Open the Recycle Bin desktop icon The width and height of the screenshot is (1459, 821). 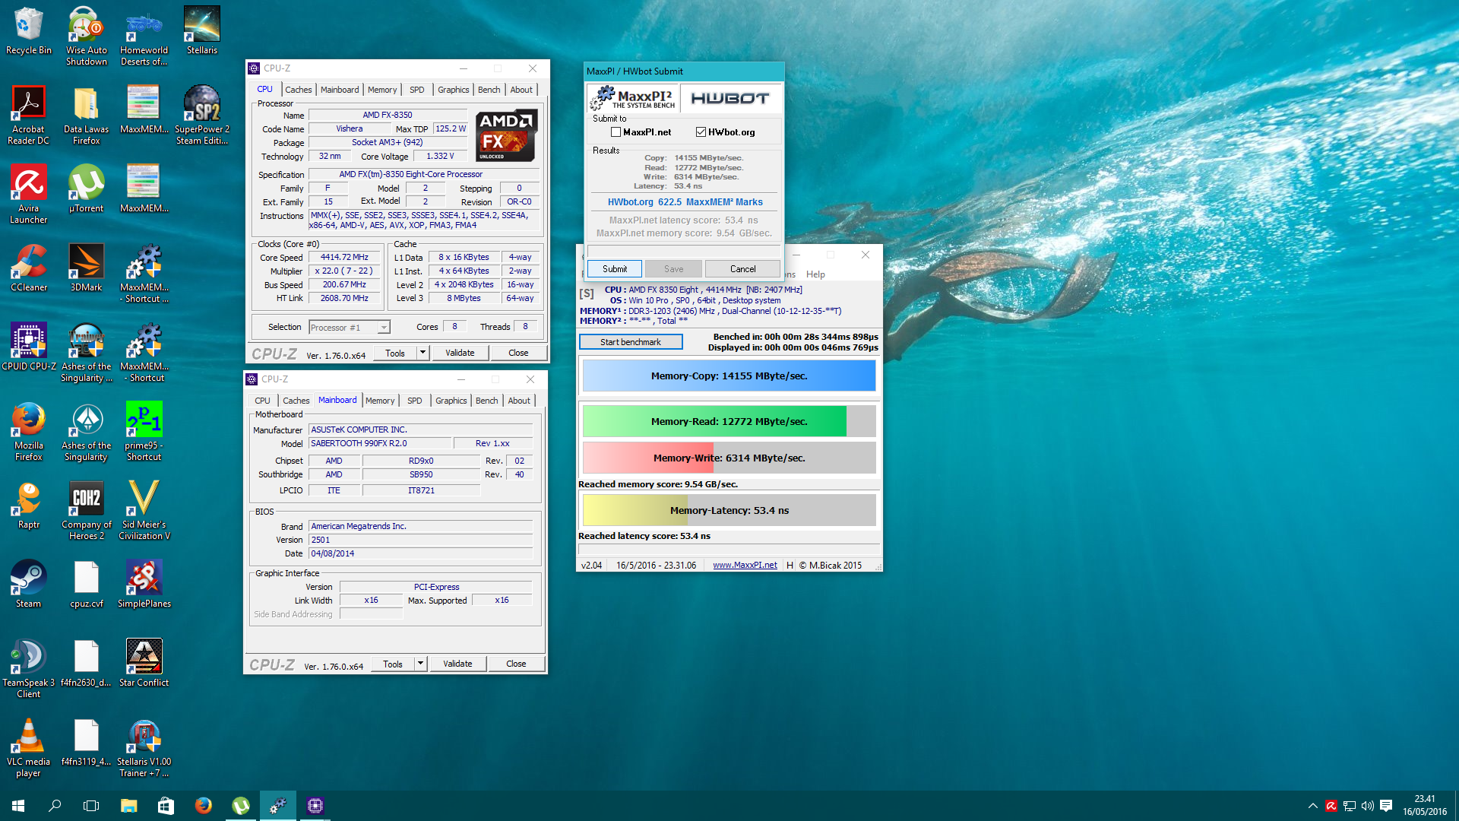pos(29,30)
